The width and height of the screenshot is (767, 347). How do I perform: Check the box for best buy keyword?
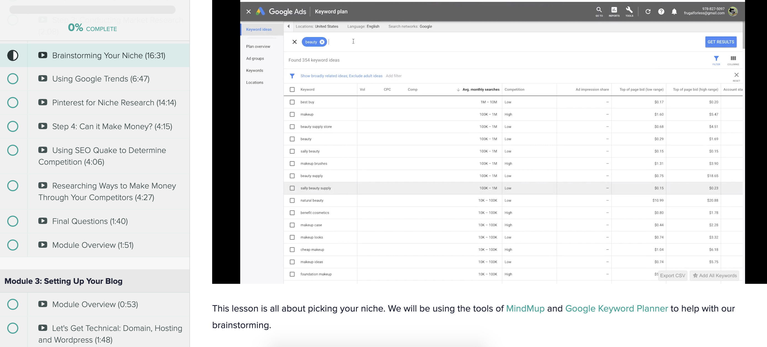point(292,102)
